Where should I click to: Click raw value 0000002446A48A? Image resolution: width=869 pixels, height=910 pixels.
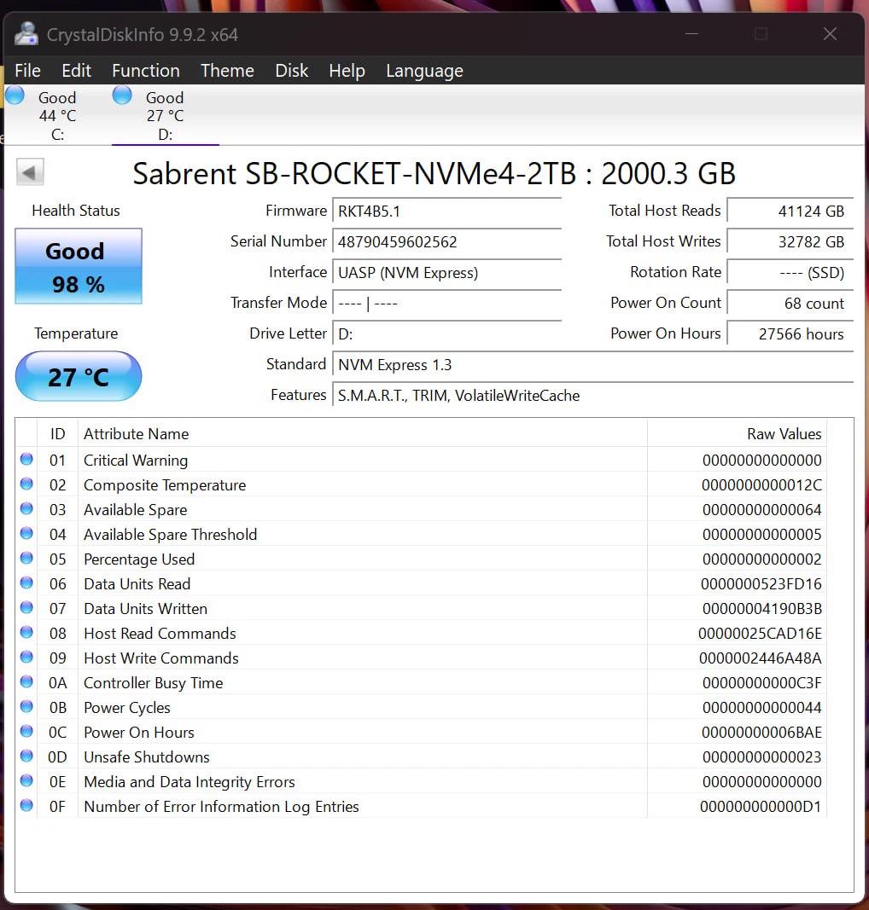pos(761,658)
